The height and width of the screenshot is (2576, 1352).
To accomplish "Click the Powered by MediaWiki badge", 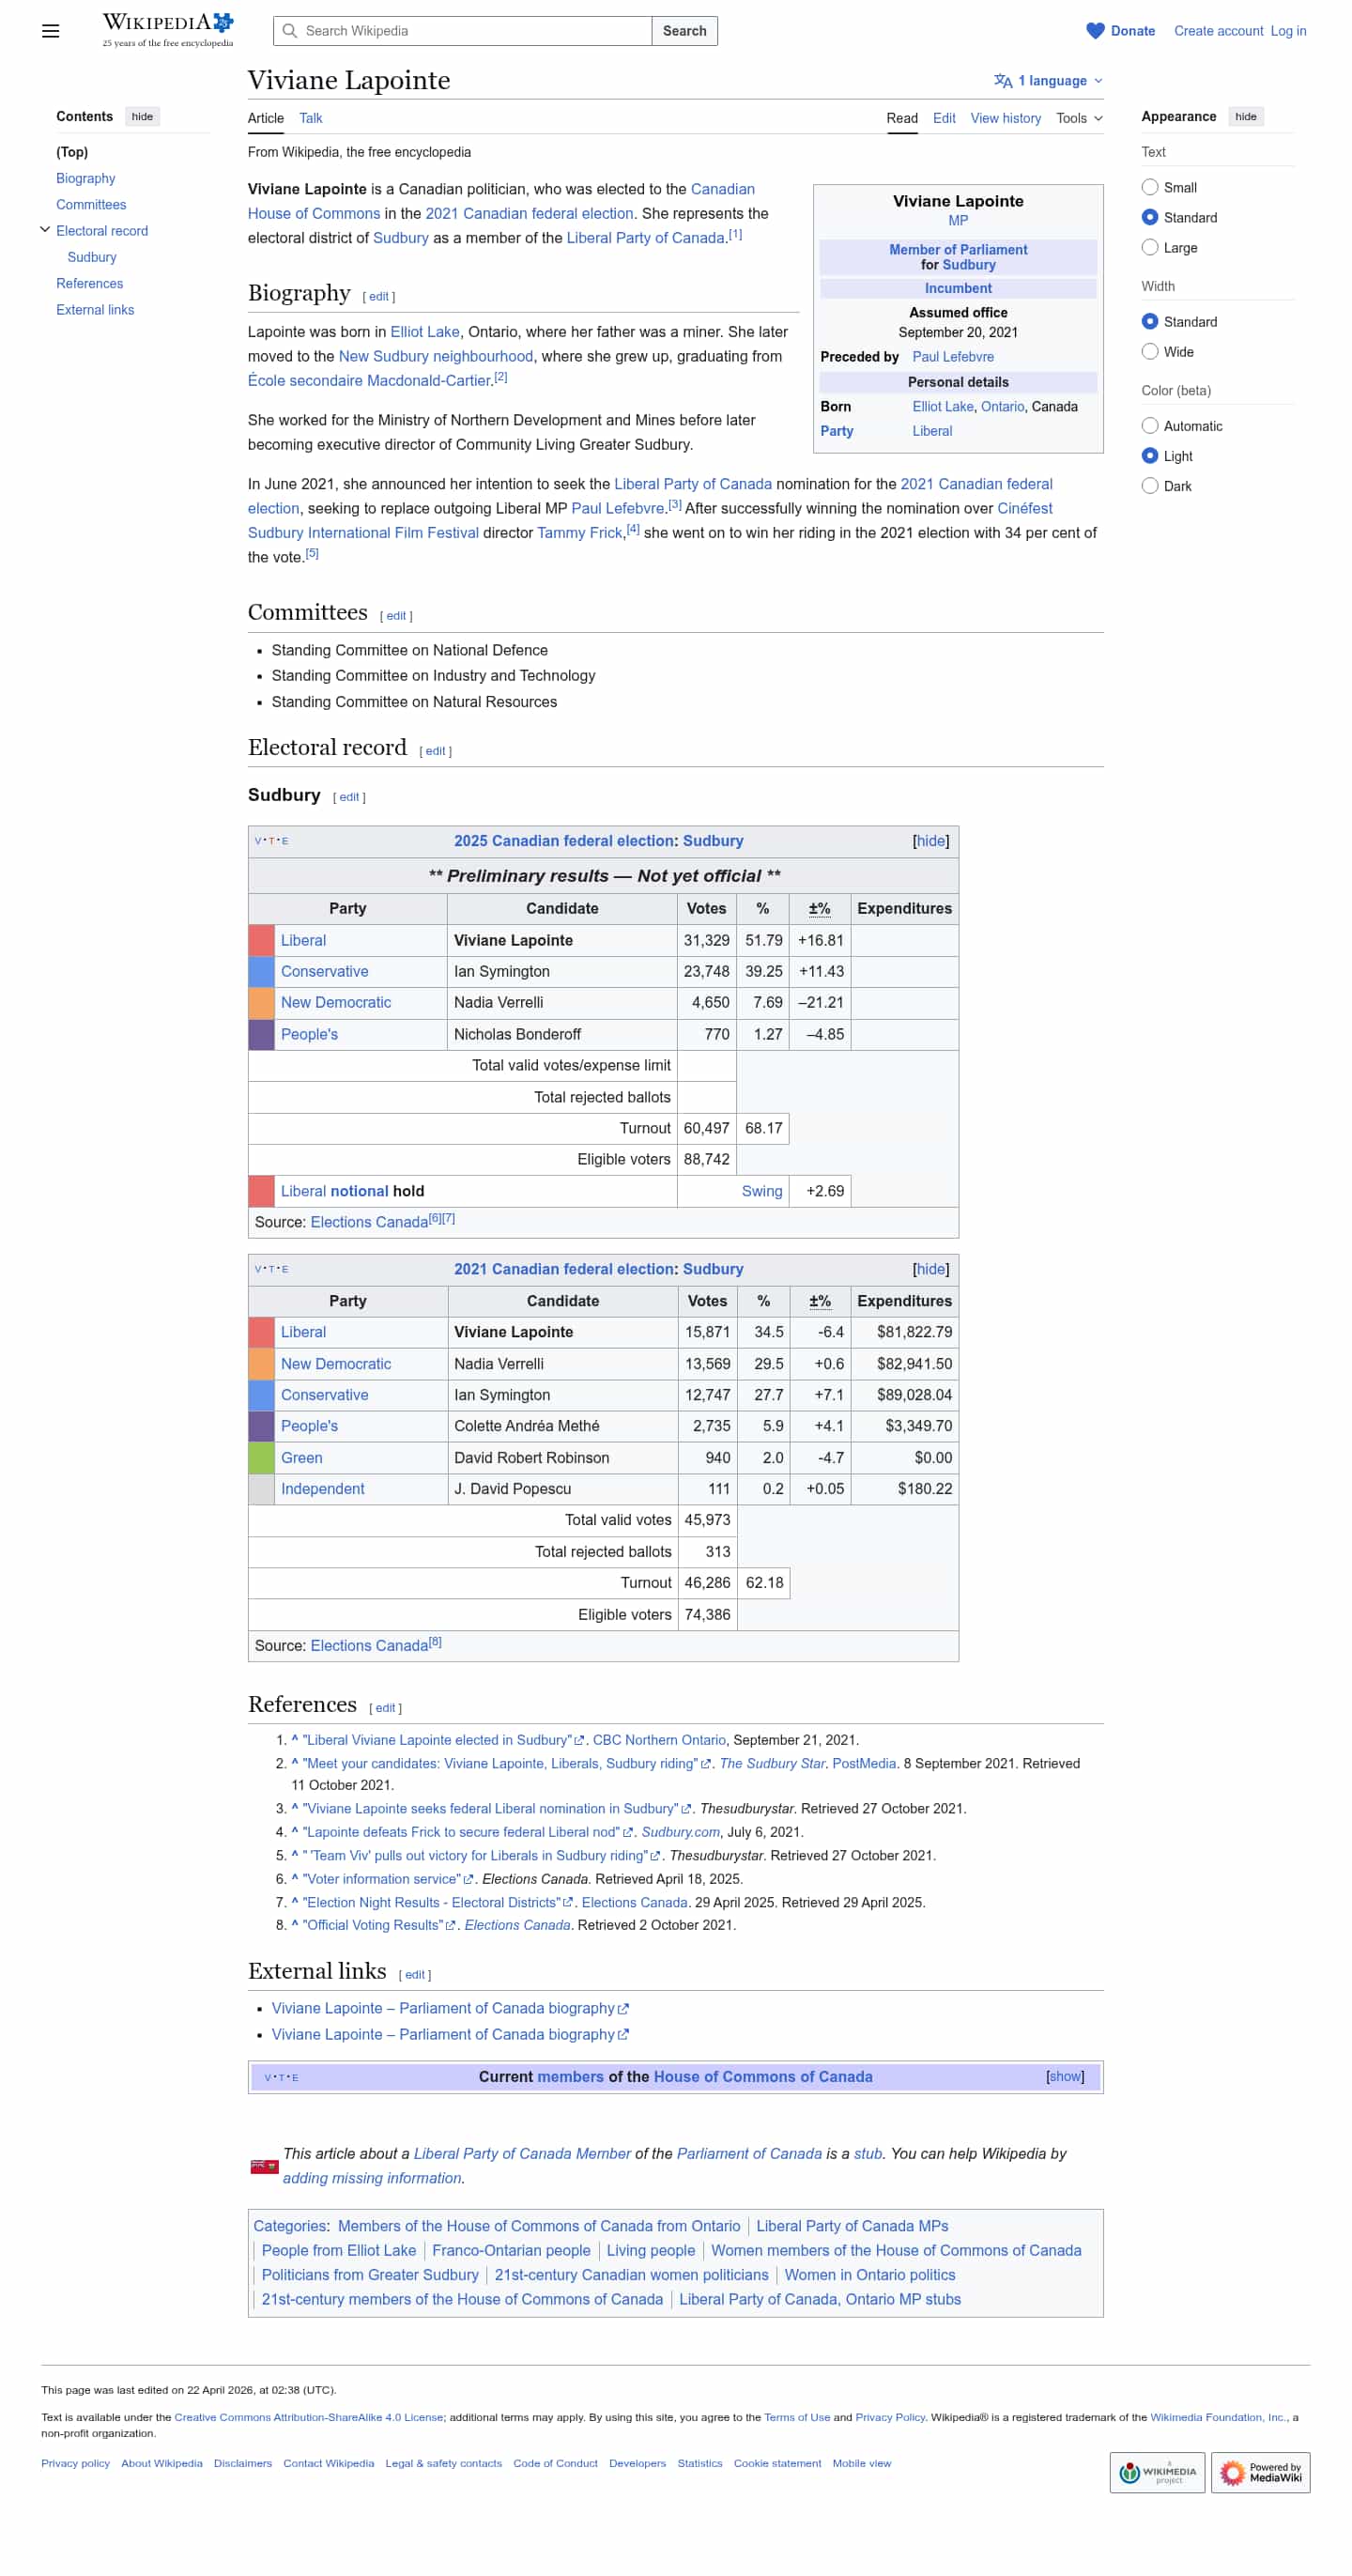I will 1259,2472.
